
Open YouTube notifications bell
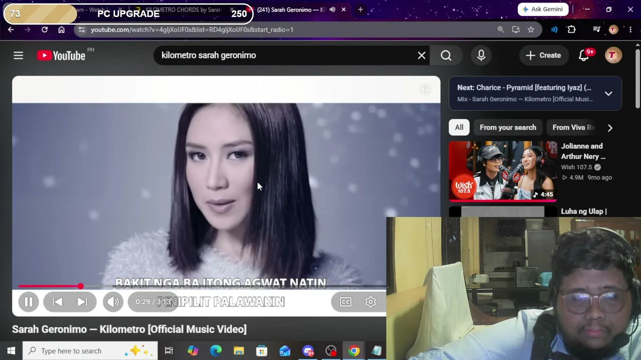click(584, 55)
